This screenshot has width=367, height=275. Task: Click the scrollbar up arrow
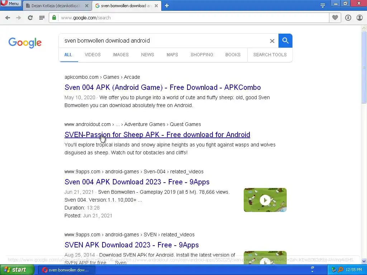(364, 28)
